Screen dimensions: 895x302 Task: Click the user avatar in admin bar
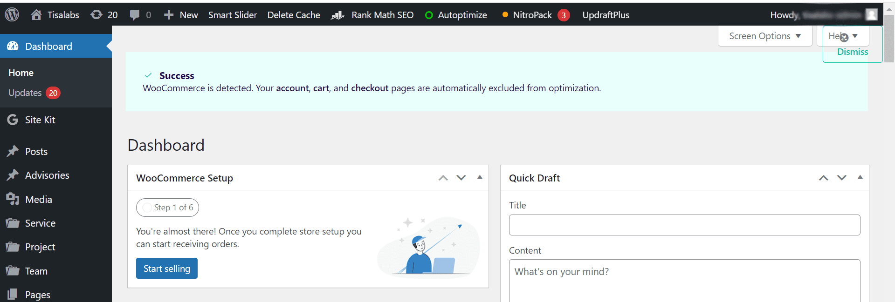click(871, 15)
